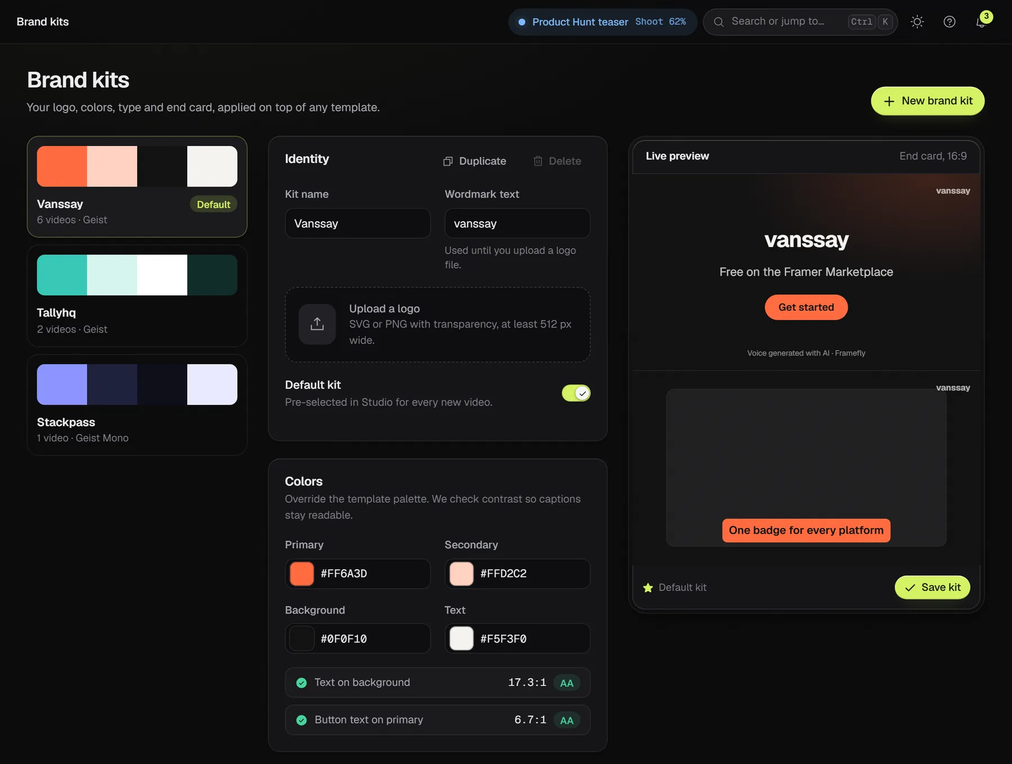Click the AA badge for Button text on primary
The height and width of the screenshot is (764, 1012).
[567, 720]
